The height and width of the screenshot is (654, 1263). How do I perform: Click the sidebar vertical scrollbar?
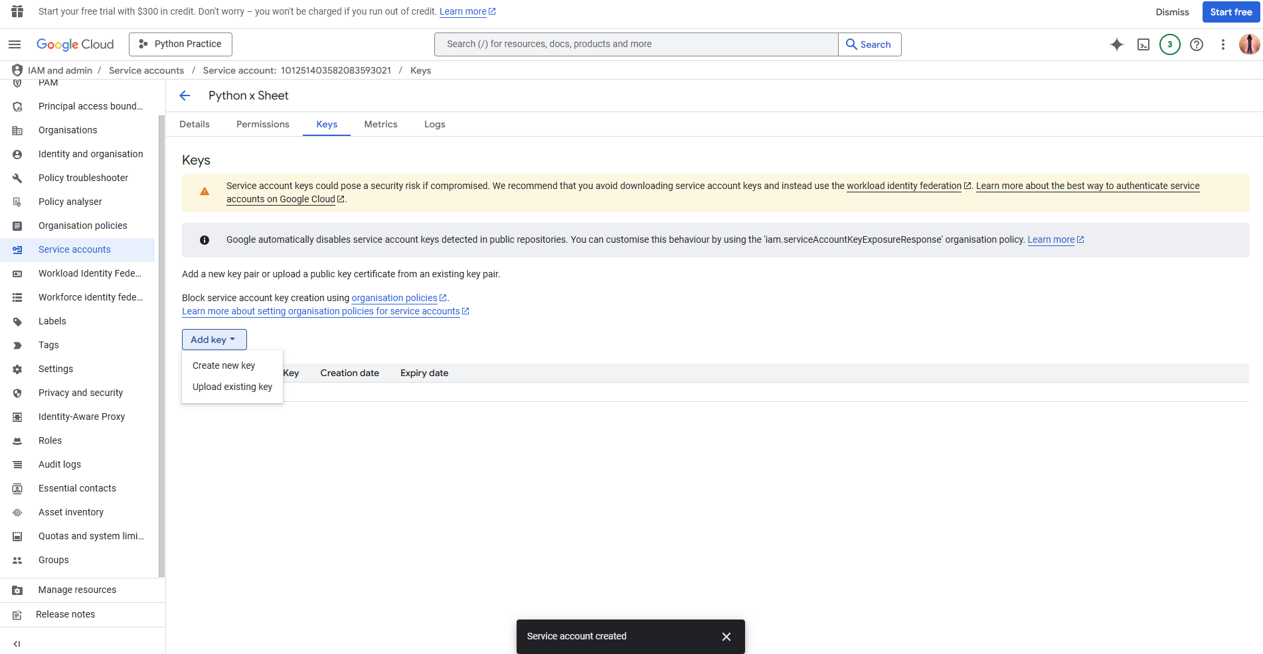[x=161, y=345]
